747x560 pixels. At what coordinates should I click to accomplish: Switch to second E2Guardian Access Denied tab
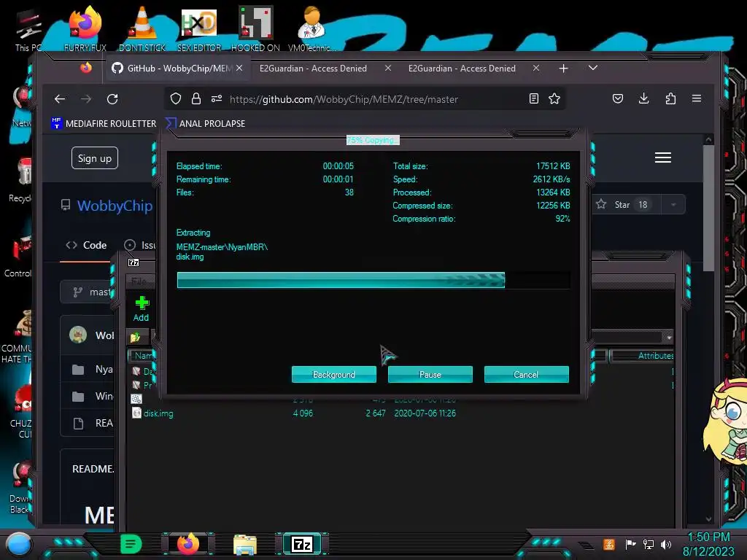pyautogui.click(x=462, y=68)
